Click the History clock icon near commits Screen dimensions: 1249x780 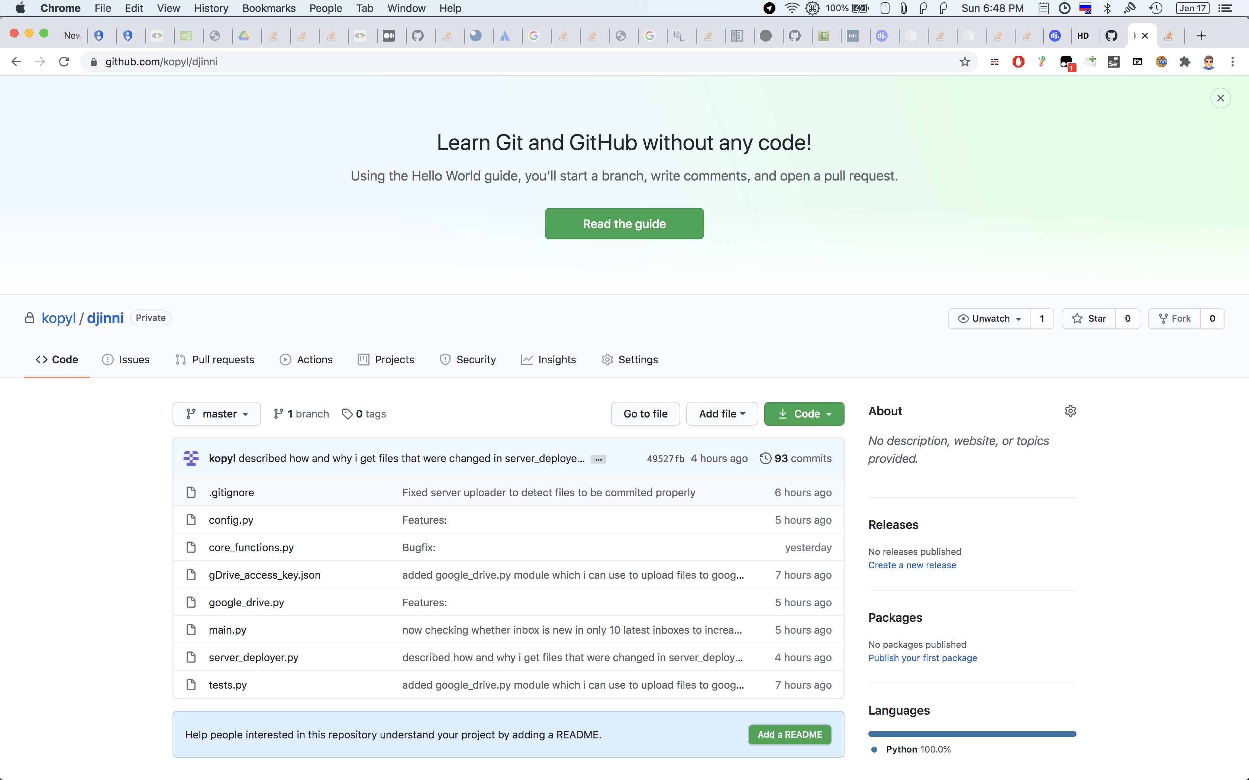tap(765, 458)
